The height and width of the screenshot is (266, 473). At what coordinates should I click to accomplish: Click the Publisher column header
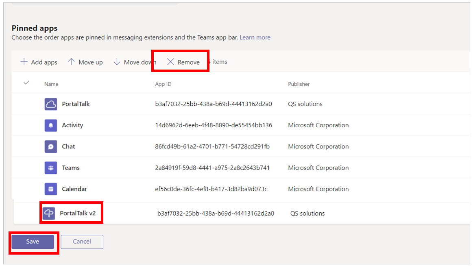pyautogui.click(x=299, y=84)
